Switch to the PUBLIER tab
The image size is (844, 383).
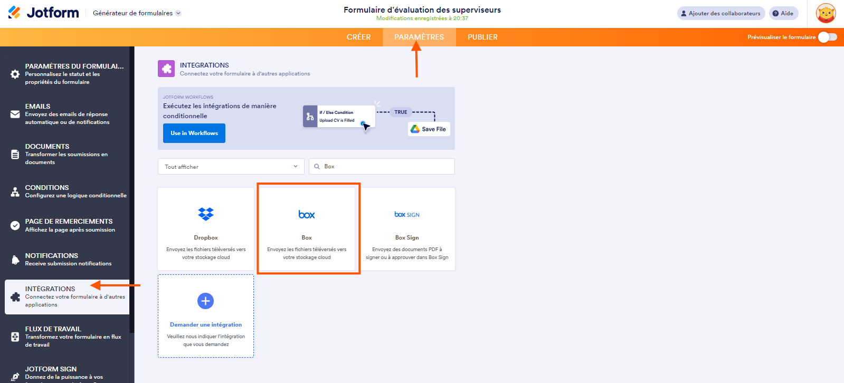point(482,37)
